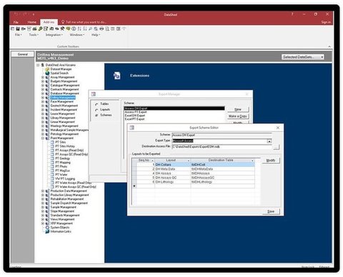Click the Save button in Scheme Editor
The height and width of the screenshot is (277, 343).
point(271,211)
